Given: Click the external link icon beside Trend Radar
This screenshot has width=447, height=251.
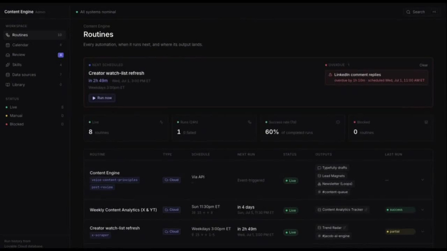Looking at the screenshot, I should click(344, 228).
